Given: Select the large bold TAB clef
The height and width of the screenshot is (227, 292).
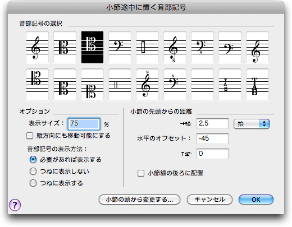Looking at the screenshot, I should pos(257,85).
